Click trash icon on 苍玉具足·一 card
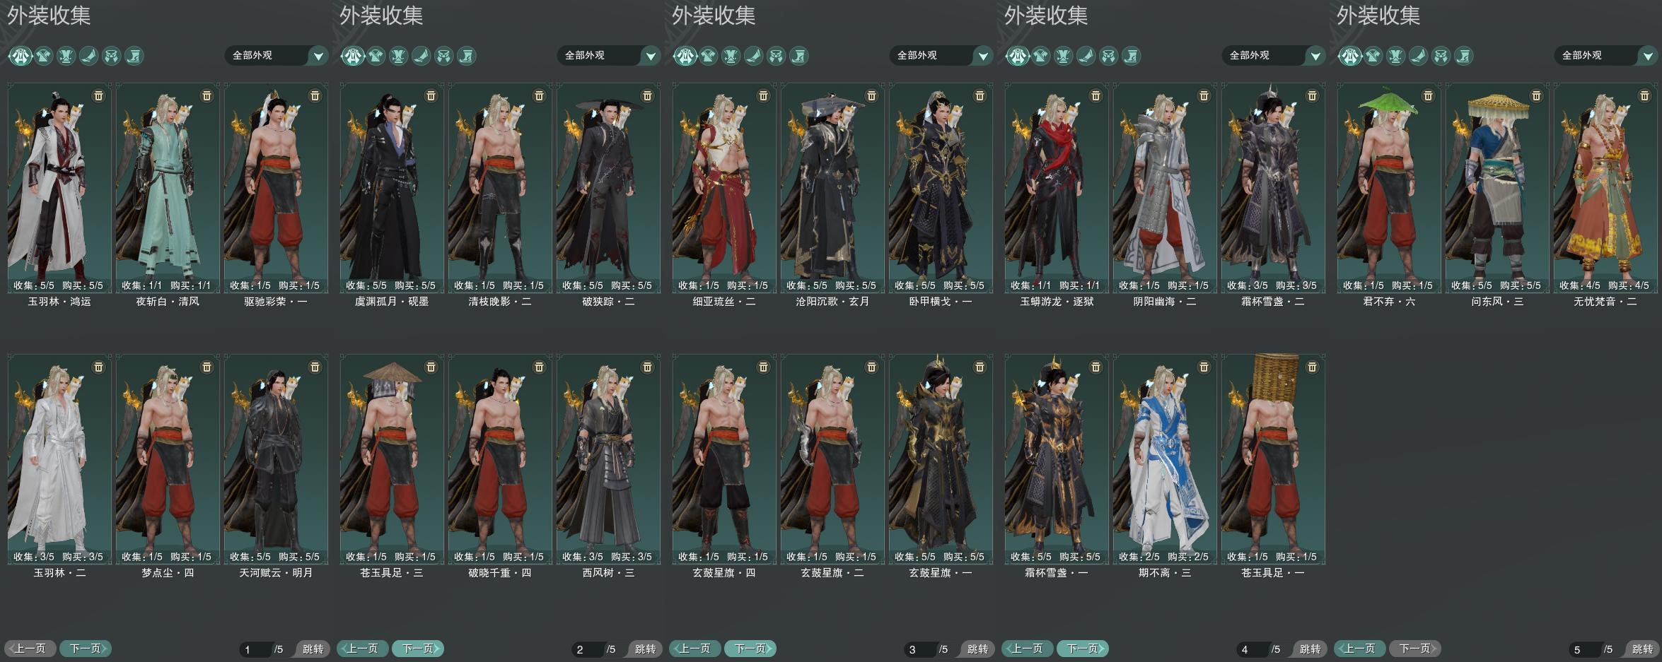Image resolution: width=1662 pixels, height=662 pixels. click(1313, 367)
